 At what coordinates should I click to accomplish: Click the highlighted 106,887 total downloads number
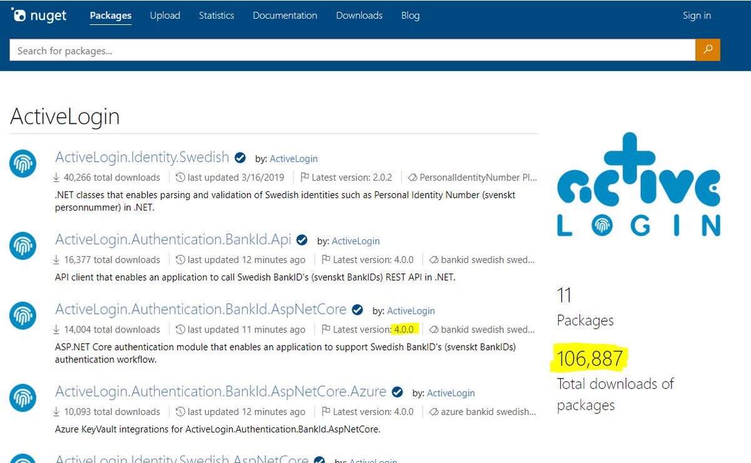[590, 359]
